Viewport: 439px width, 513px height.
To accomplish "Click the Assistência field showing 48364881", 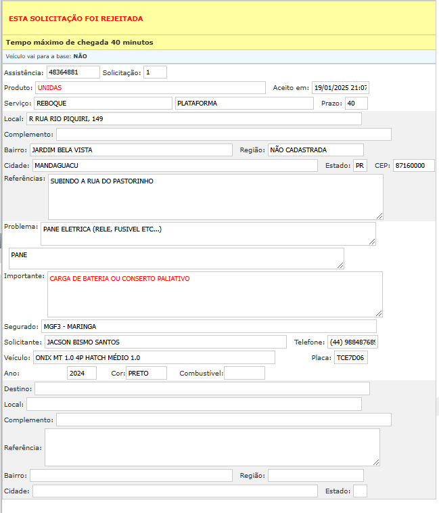I will click(x=73, y=72).
